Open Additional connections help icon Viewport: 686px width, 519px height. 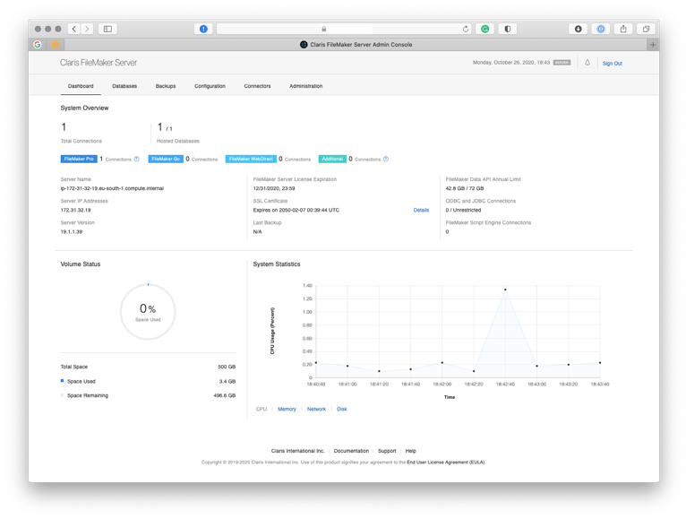386,159
